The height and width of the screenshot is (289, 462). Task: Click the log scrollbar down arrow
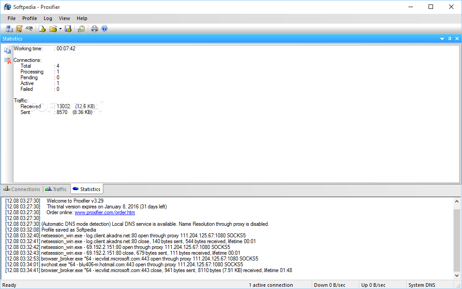(x=457, y=276)
